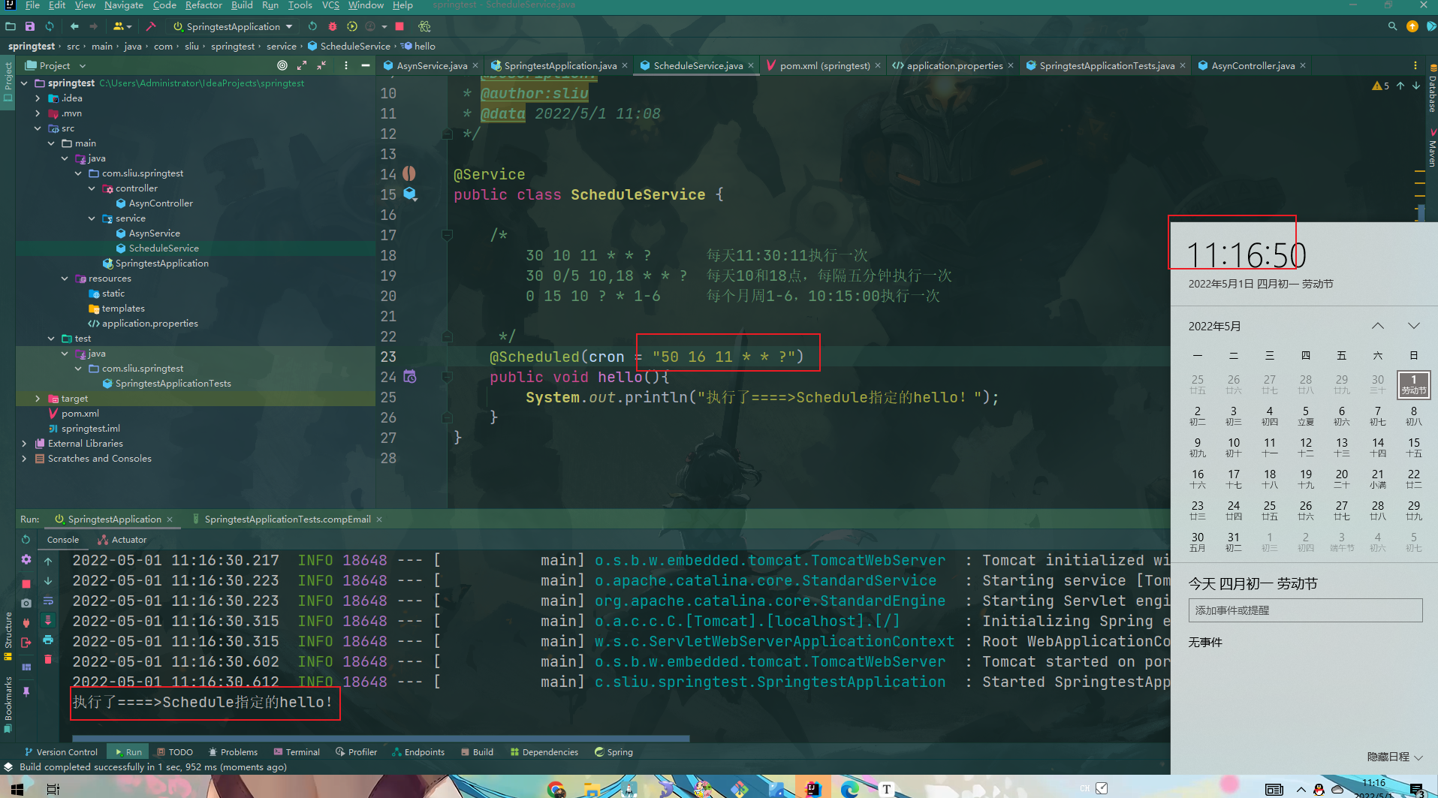Select ScheduleService in project tree
1438x798 pixels.
click(164, 248)
